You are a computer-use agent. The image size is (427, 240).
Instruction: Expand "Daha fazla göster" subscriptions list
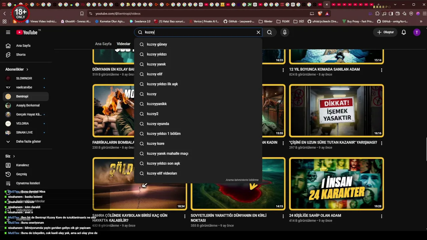coord(26,141)
